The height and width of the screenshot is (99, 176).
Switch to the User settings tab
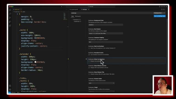72,16
